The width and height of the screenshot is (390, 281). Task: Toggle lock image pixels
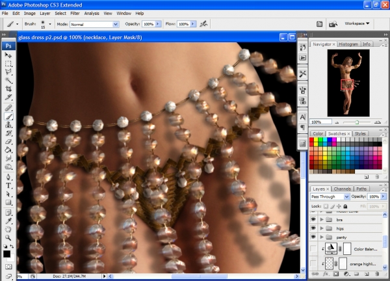coord(332,206)
